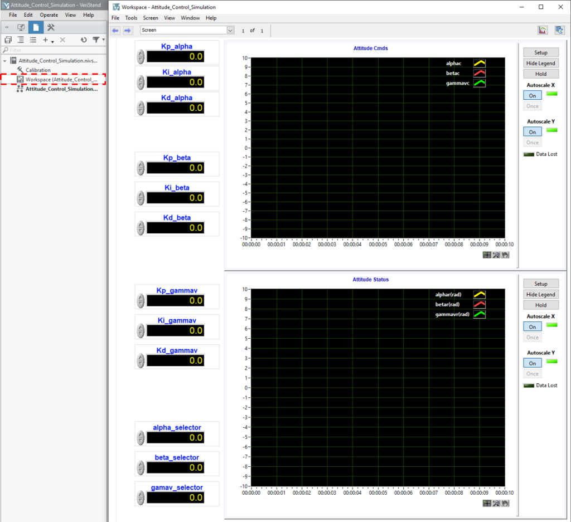Click the Save All icon in VeriStand toolbar

click(8, 40)
